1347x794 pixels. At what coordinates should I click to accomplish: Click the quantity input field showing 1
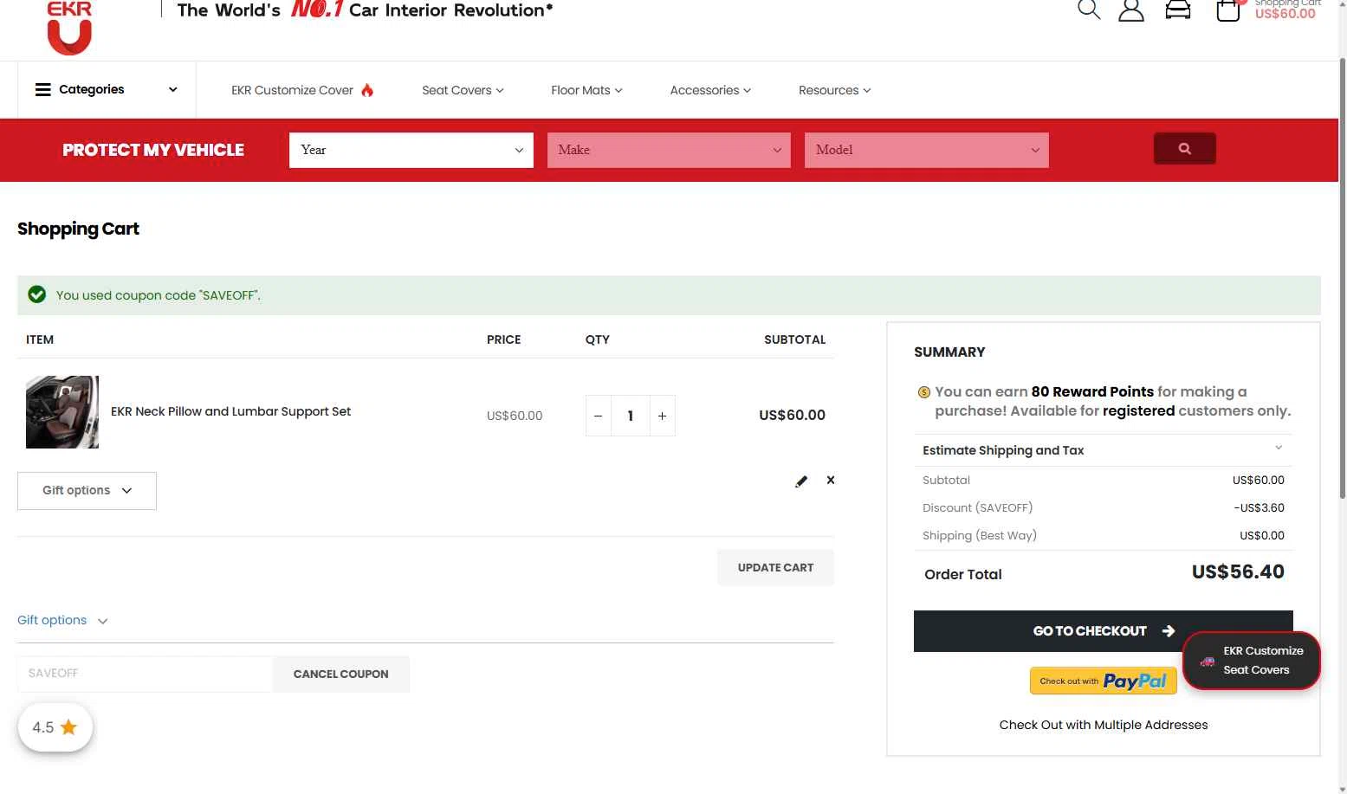631,416
